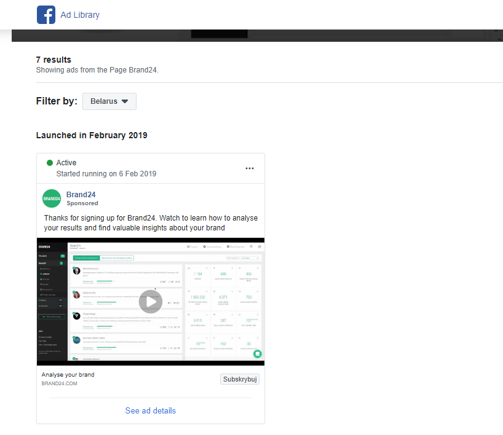Click the ad text about signing up

[x=151, y=223]
